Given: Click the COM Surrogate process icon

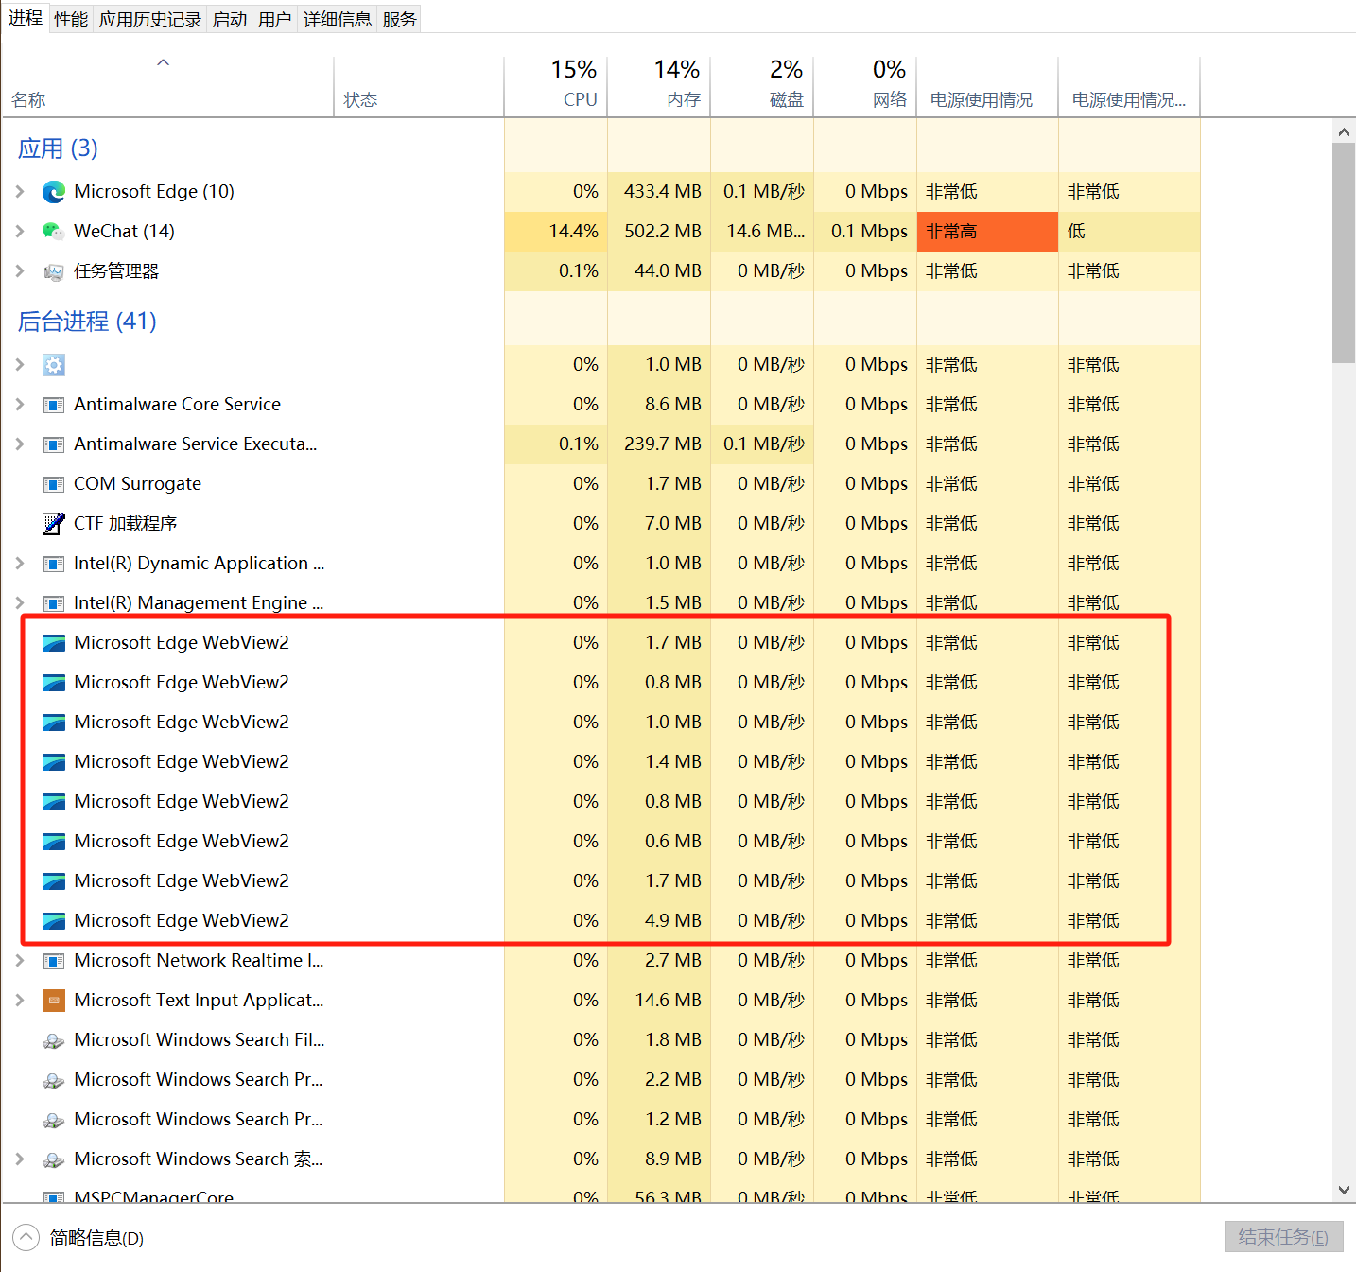Looking at the screenshot, I should click(x=54, y=484).
